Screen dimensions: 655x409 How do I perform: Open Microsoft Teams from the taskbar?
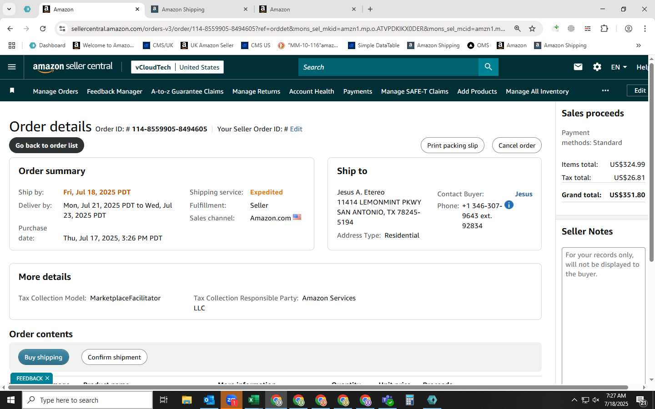tap(388, 400)
